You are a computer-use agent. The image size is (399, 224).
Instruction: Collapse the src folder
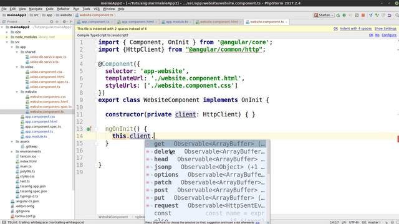click(x=7, y=42)
